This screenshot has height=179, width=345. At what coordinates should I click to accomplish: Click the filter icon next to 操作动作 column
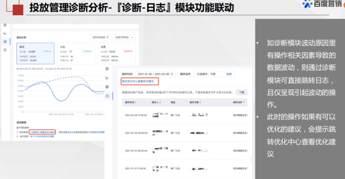tap(244, 103)
